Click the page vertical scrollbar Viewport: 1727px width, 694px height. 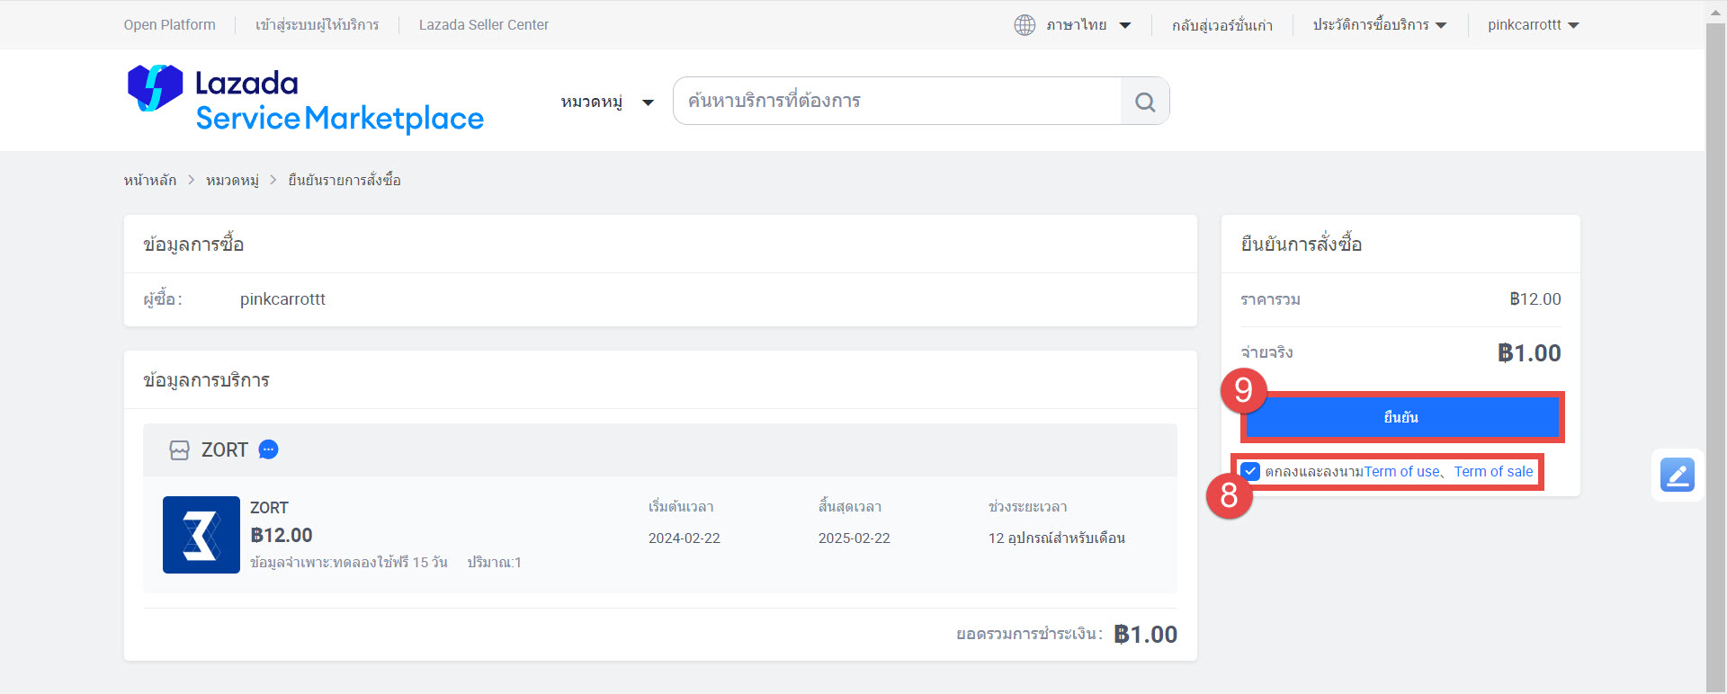[1715, 360]
